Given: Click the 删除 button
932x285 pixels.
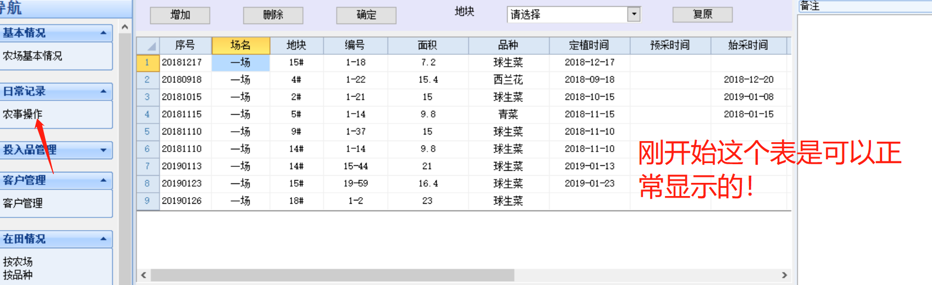Looking at the screenshot, I should coord(273,15).
